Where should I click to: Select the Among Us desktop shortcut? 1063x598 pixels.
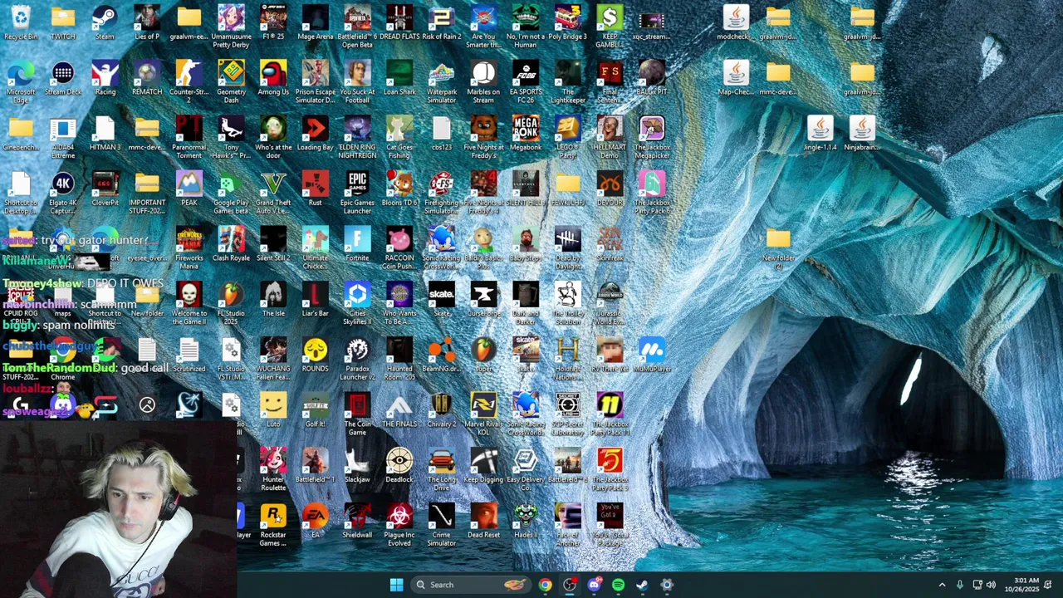273,79
